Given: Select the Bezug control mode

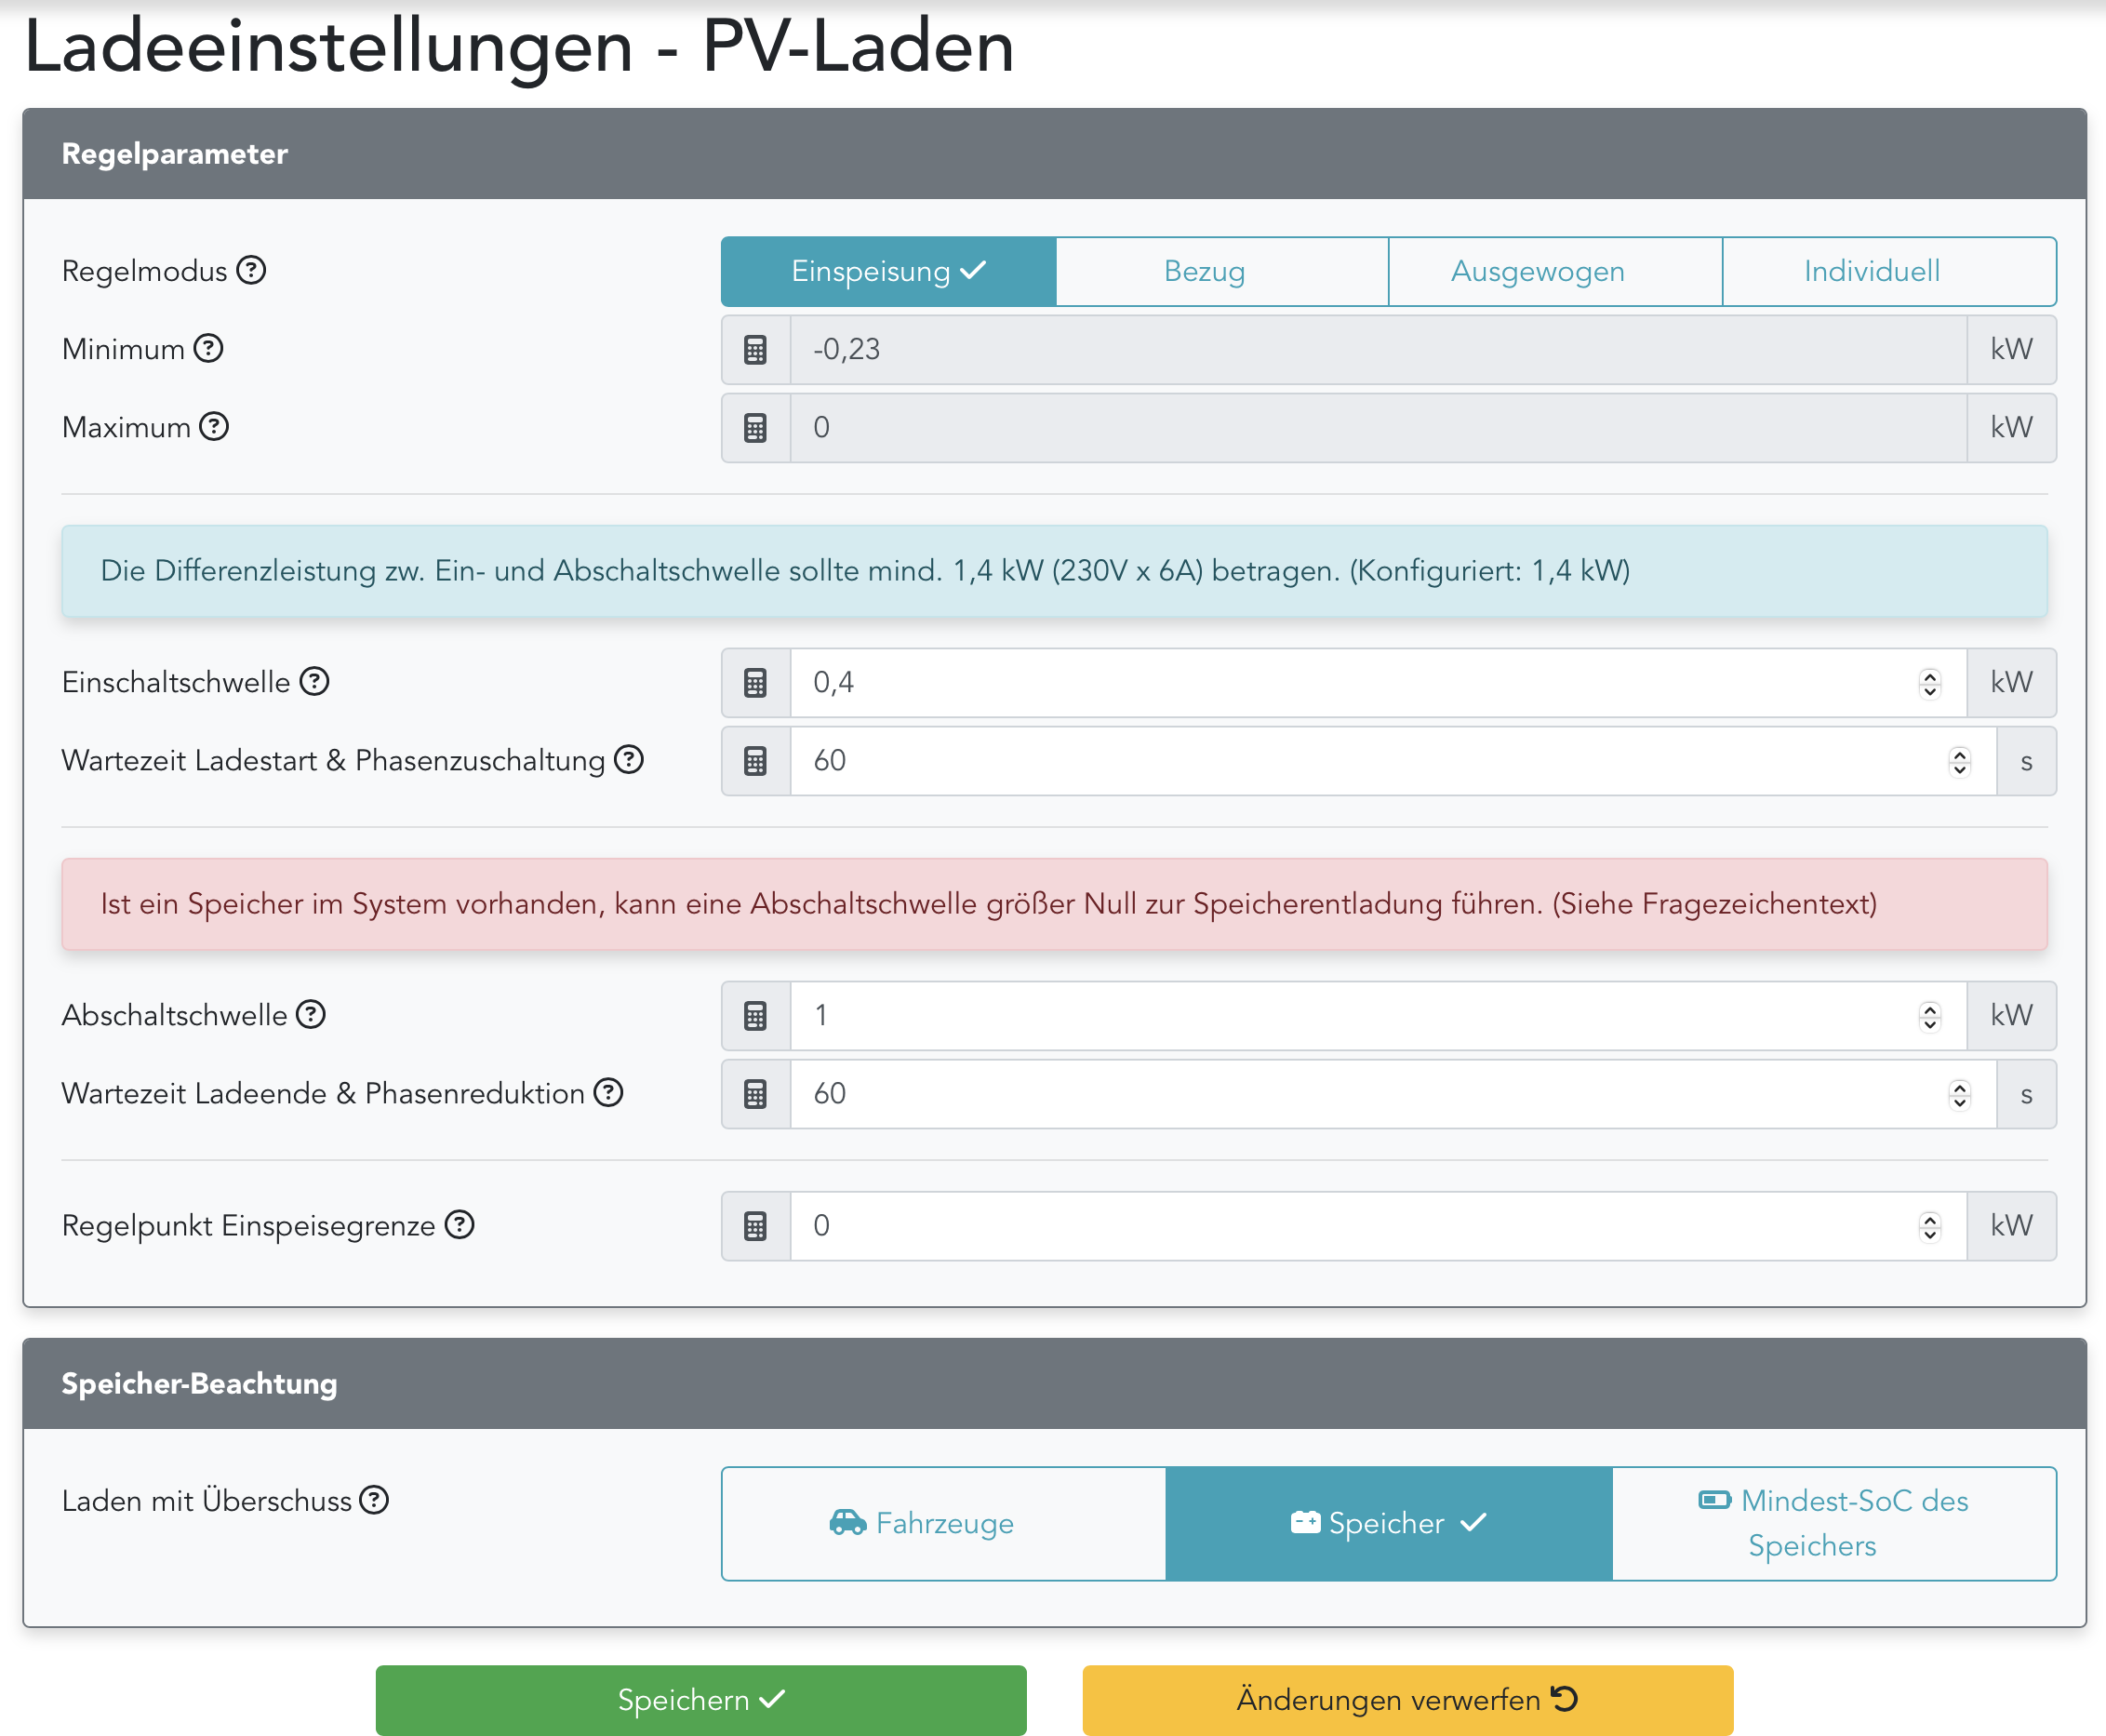Looking at the screenshot, I should (1204, 271).
